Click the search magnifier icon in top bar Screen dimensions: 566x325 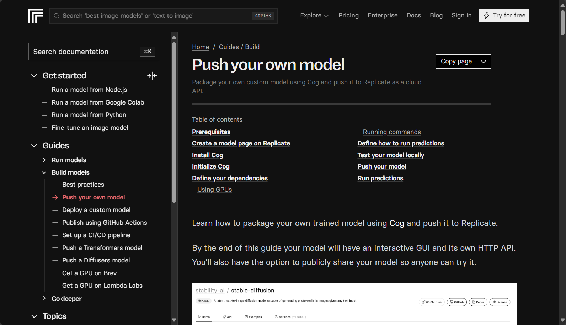[57, 16]
